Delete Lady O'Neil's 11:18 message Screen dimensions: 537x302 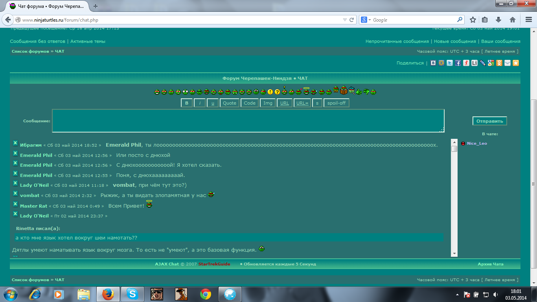point(15,184)
